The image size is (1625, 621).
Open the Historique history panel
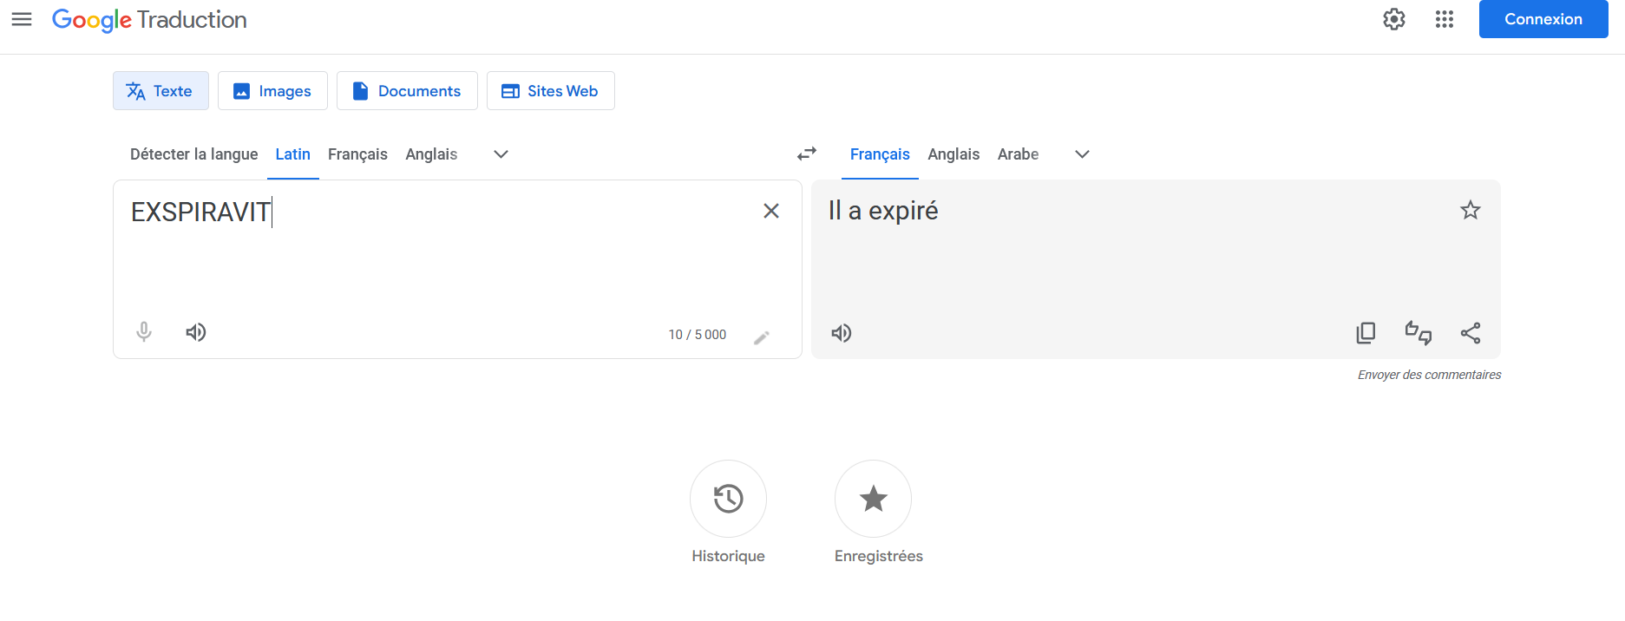click(728, 499)
